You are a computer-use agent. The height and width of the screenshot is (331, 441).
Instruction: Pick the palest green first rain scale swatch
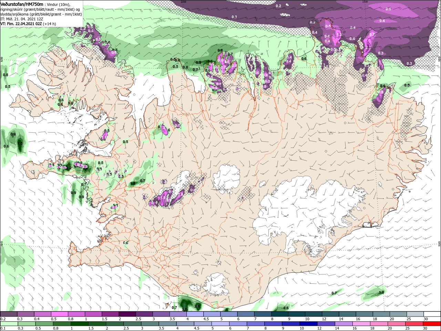pos(9,324)
